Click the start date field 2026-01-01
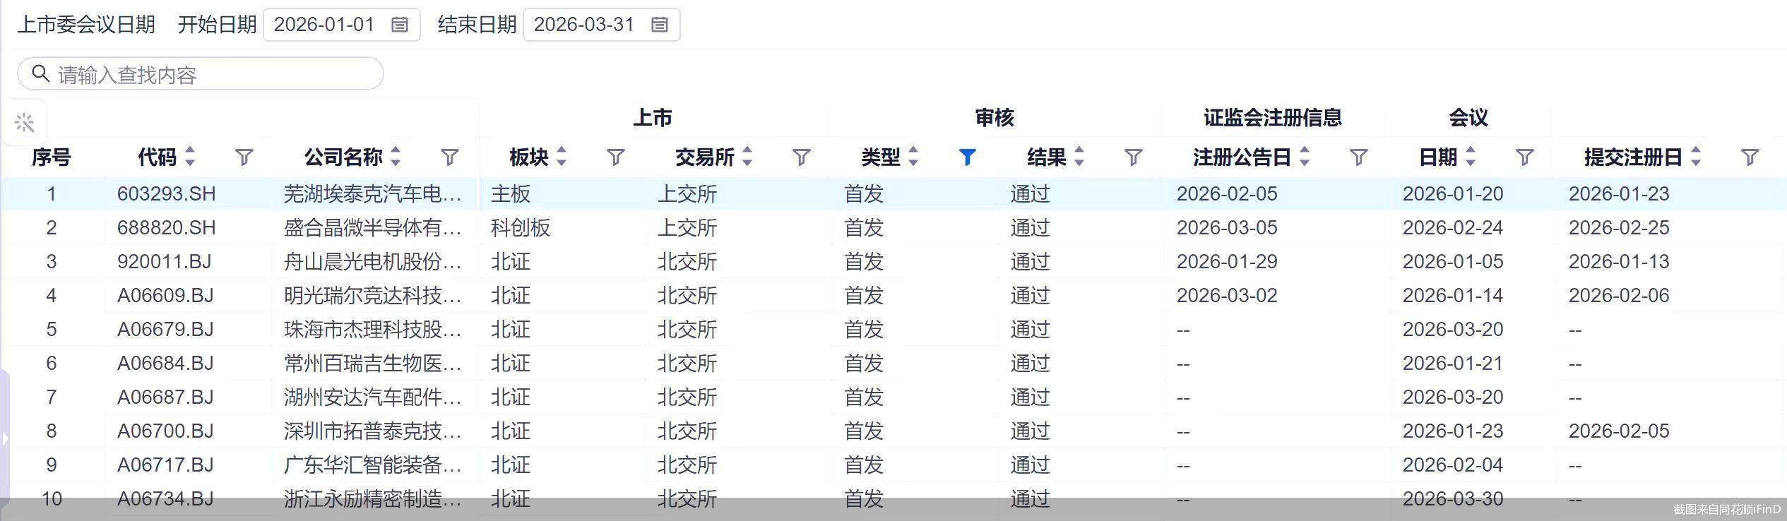1787x521 pixels. [324, 25]
